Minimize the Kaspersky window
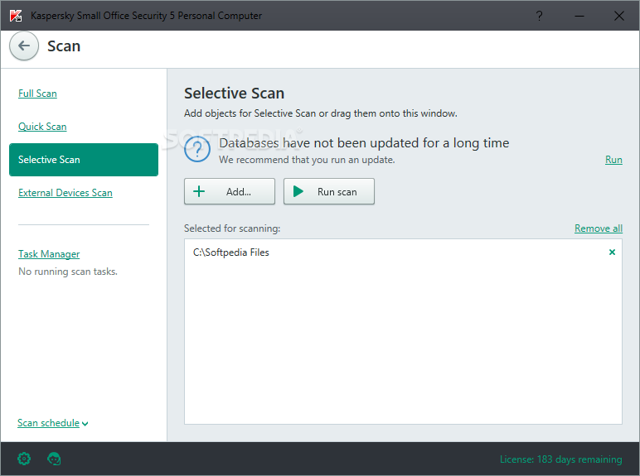The image size is (640, 476). (x=579, y=16)
